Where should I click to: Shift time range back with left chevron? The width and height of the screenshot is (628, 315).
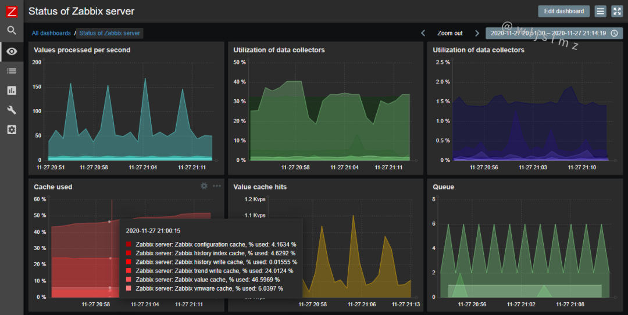(423, 33)
